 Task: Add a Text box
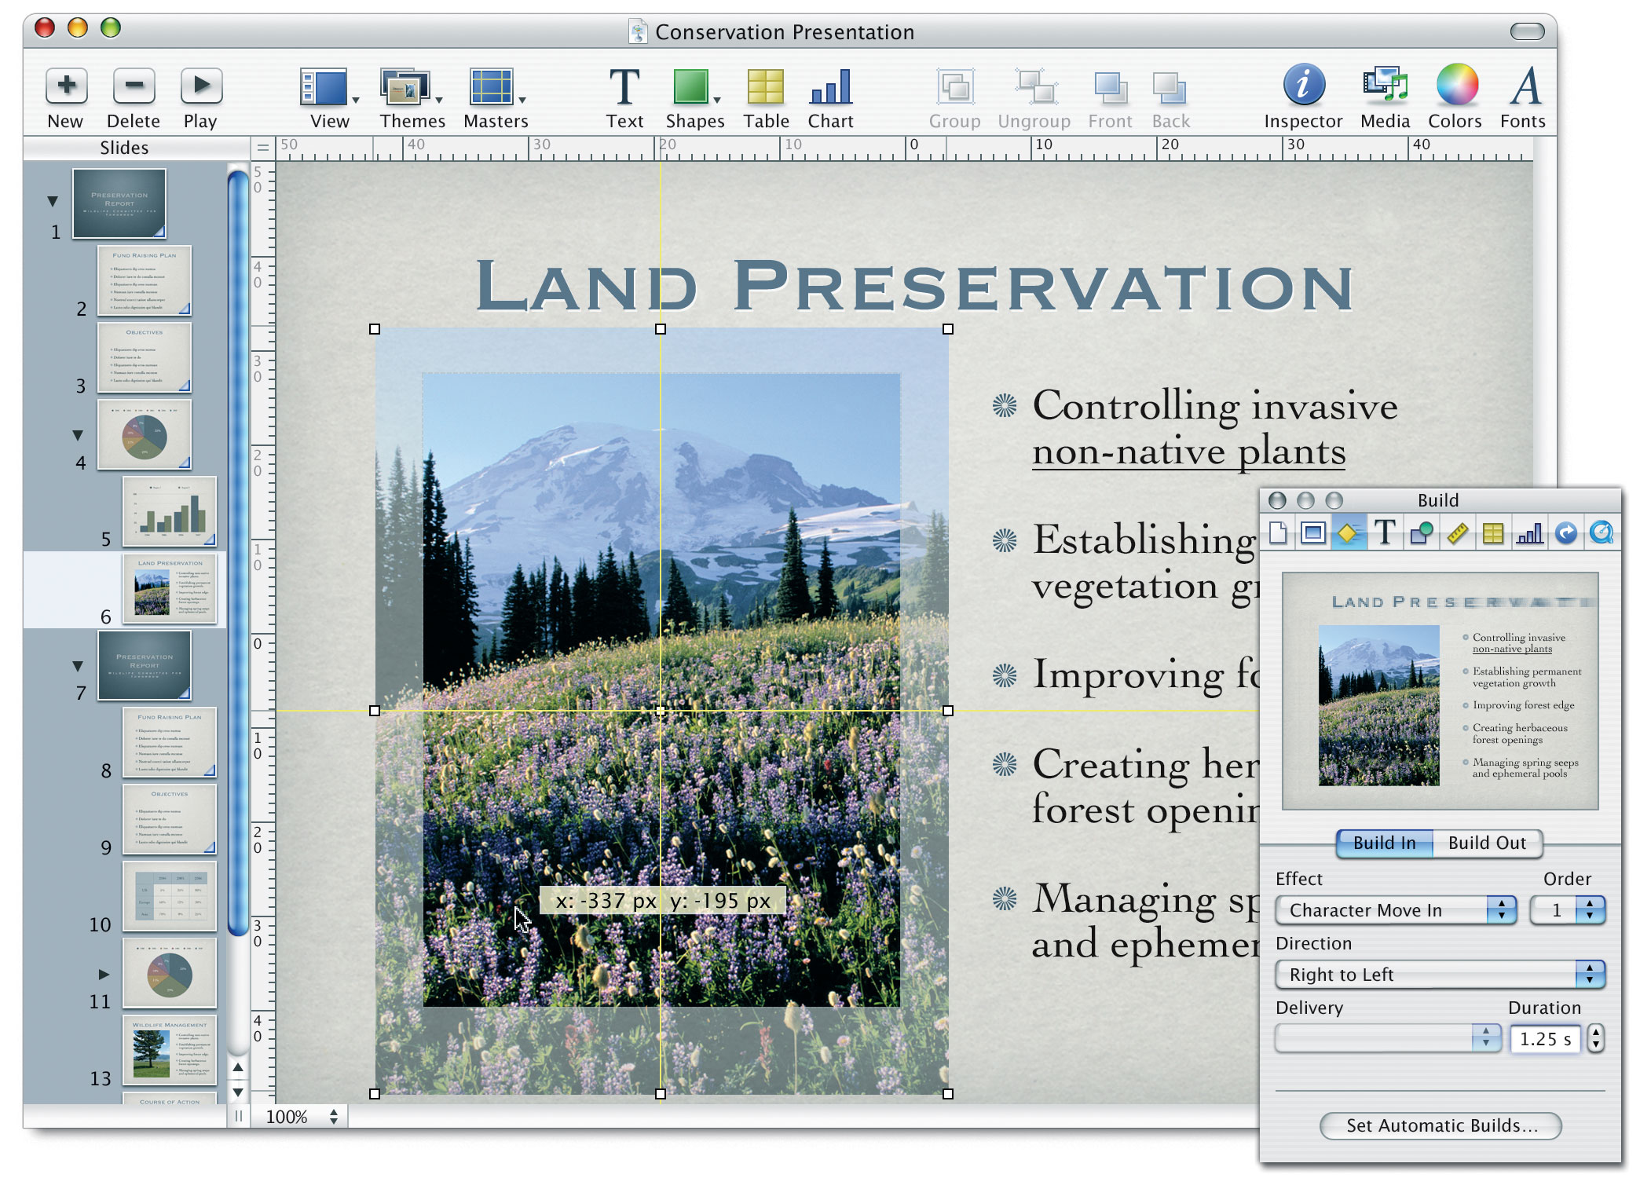pos(624,88)
